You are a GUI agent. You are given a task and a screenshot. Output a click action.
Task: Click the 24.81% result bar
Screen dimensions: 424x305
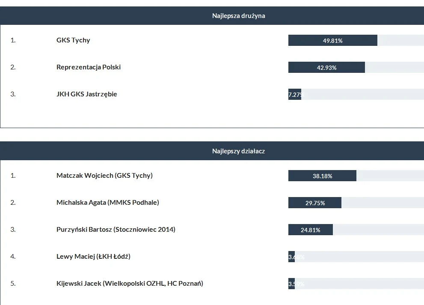pos(311,230)
